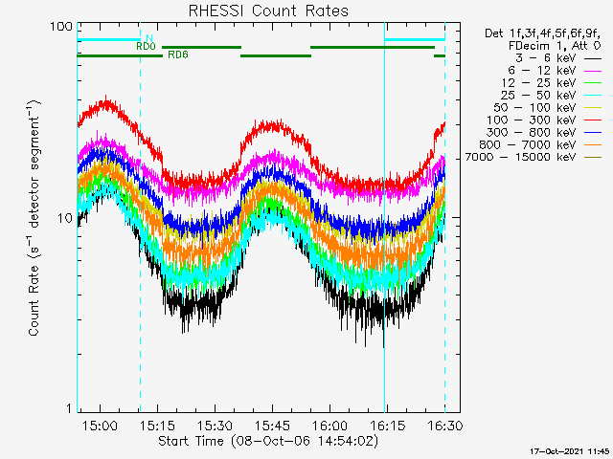Click the y-axis label 100
Image resolution: width=613 pixels, height=459 pixels.
61,27
